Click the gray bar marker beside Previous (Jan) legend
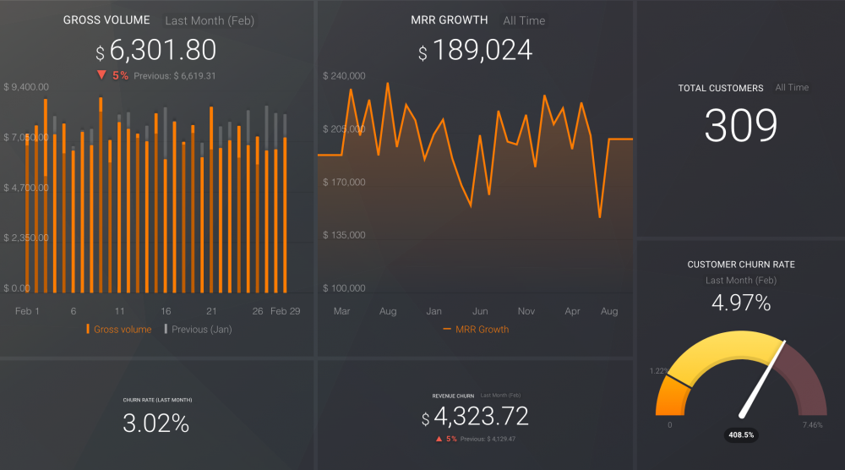This screenshot has height=470, width=845. click(166, 329)
